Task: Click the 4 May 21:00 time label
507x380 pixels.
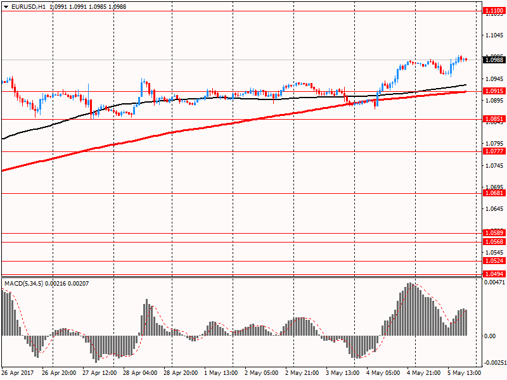Action: (423, 373)
